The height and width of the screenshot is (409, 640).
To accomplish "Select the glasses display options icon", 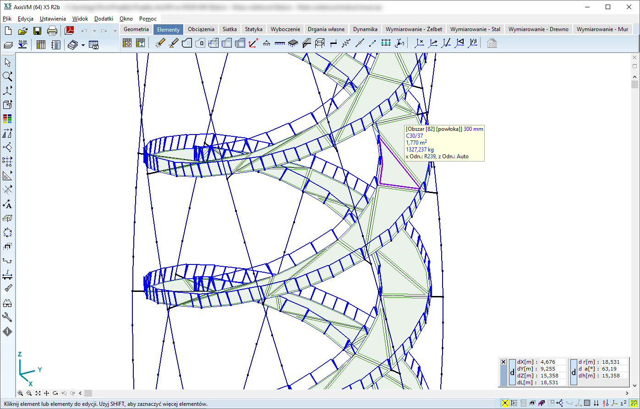I will coord(7,303).
